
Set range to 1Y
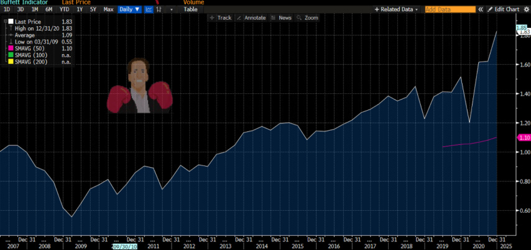point(80,9)
